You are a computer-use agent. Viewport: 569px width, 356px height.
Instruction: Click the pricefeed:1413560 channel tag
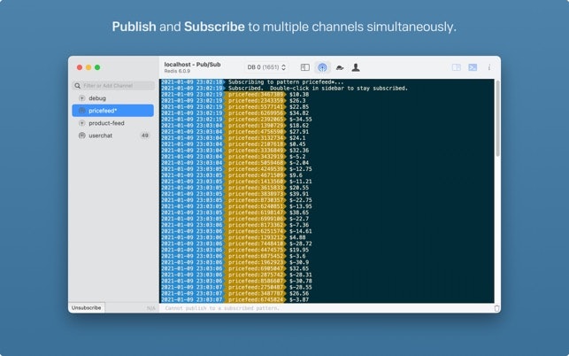point(256,182)
